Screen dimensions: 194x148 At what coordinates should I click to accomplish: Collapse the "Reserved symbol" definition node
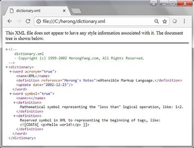(14, 116)
